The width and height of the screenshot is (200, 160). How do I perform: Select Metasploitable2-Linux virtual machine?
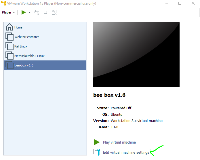[x=45, y=56]
